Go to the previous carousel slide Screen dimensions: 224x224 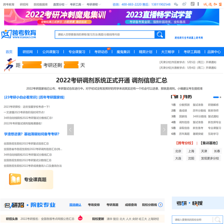coord(71,130)
